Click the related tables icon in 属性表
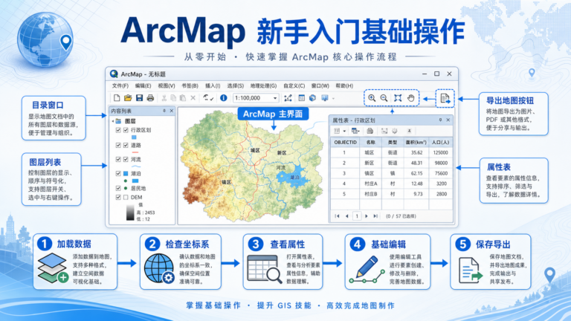The image size is (571, 321). click(355, 131)
